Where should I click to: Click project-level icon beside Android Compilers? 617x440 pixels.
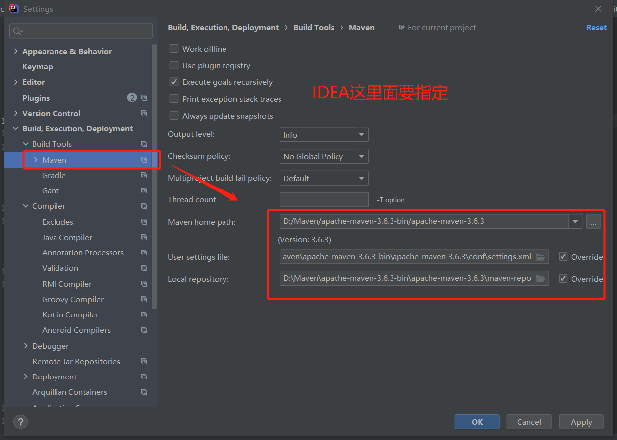point(144,330)
